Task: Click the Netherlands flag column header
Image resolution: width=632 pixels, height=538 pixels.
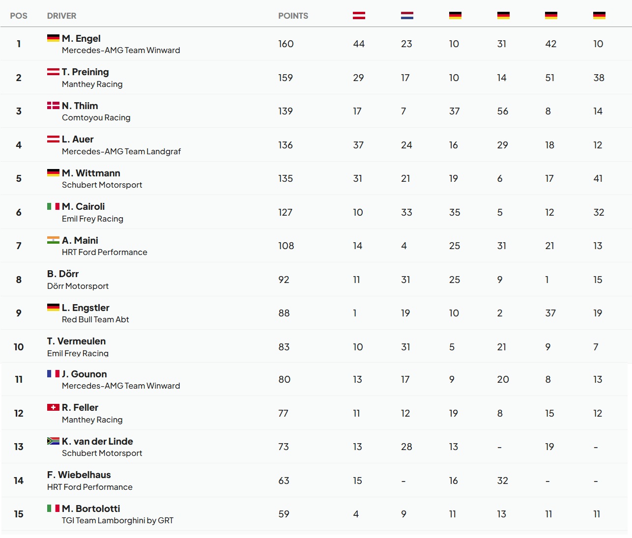Action: pyautogui.click(x=407, y=16)
